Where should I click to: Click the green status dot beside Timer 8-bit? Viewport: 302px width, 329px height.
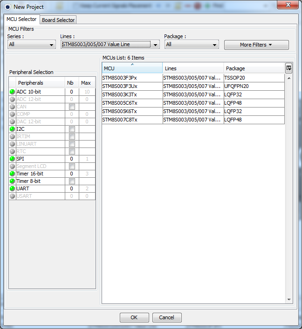[13, 181]
